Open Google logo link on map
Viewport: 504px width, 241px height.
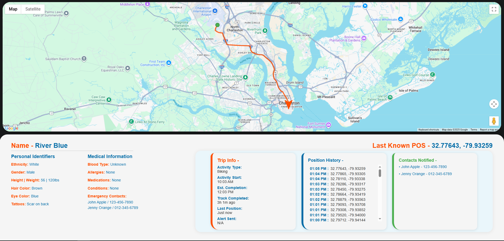(12, 128)
